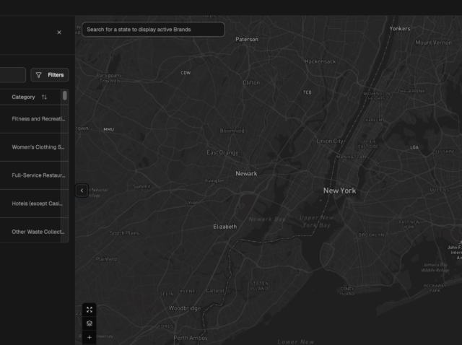Click the Category column header
The image size is (462, 345).
23,97
